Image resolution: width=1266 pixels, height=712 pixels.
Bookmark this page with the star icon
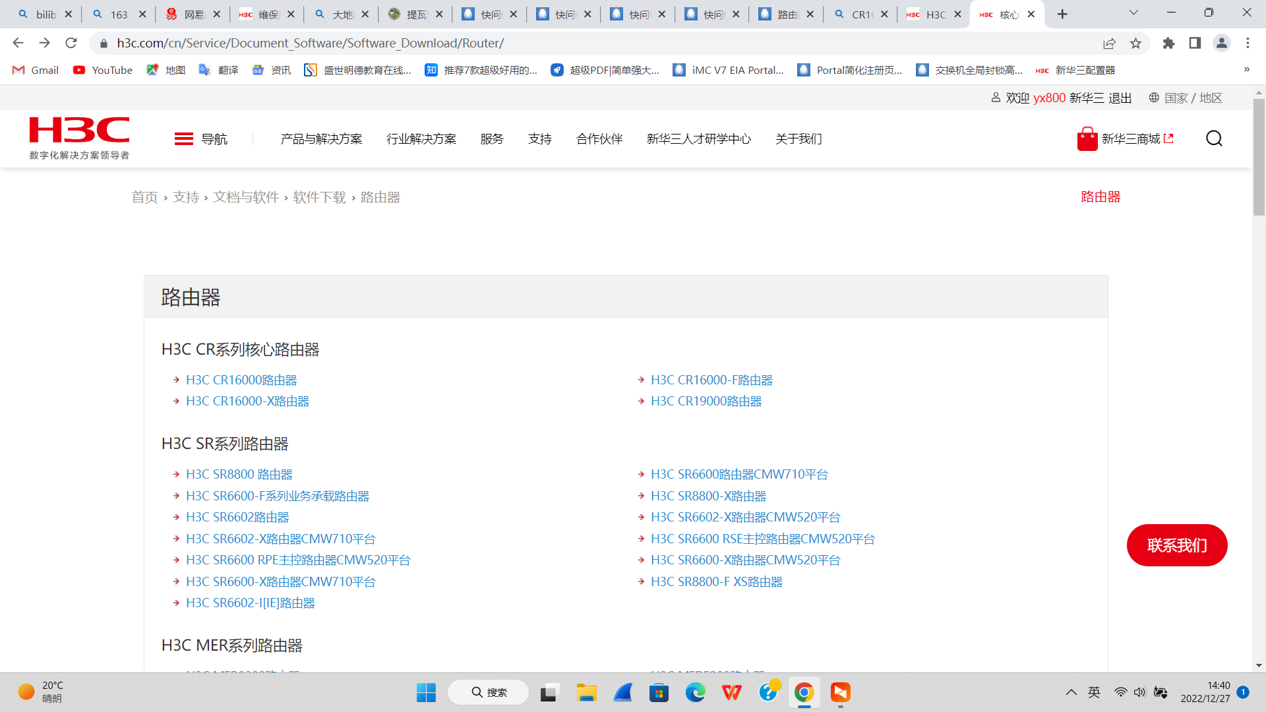(1135, 44)
